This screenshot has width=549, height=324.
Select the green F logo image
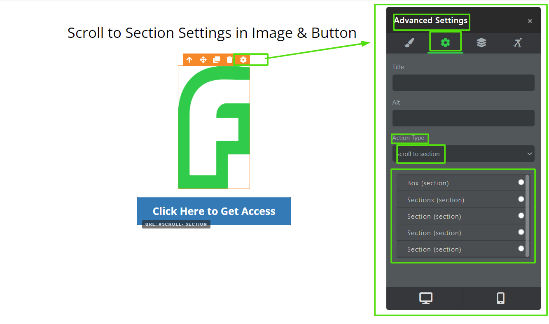(214, 127)
